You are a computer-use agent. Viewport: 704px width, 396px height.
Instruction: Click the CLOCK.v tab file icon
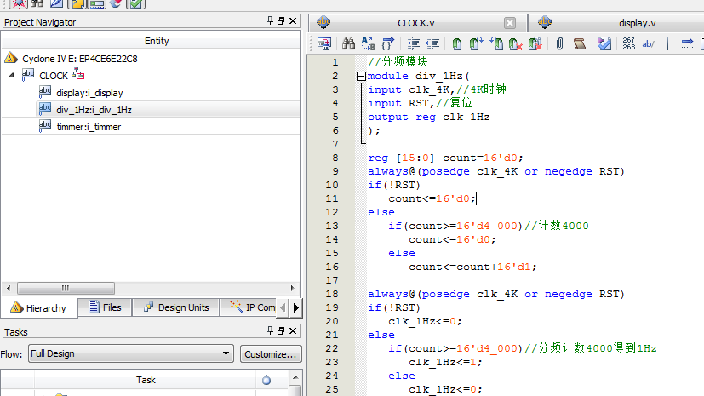point(323,22)
